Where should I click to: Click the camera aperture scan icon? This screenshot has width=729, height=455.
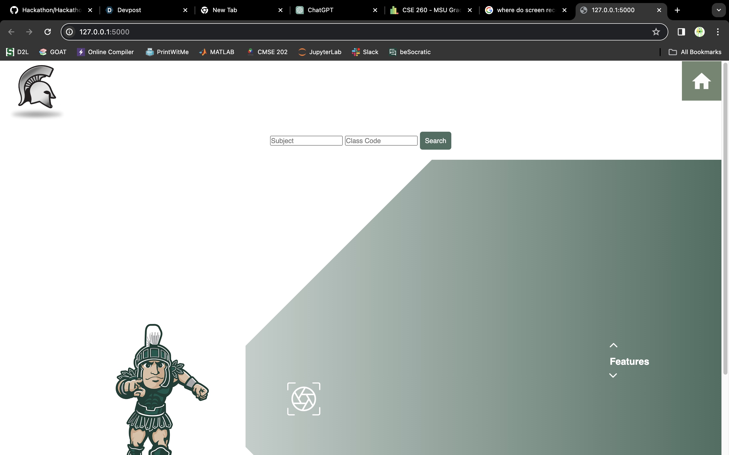click(x=304, y=399)
